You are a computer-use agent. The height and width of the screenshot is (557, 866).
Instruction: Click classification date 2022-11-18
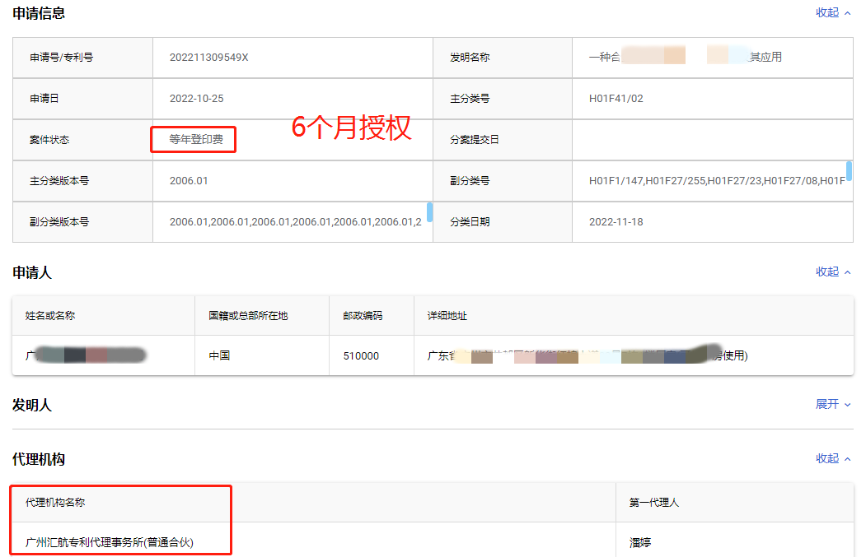coord(616,222)
